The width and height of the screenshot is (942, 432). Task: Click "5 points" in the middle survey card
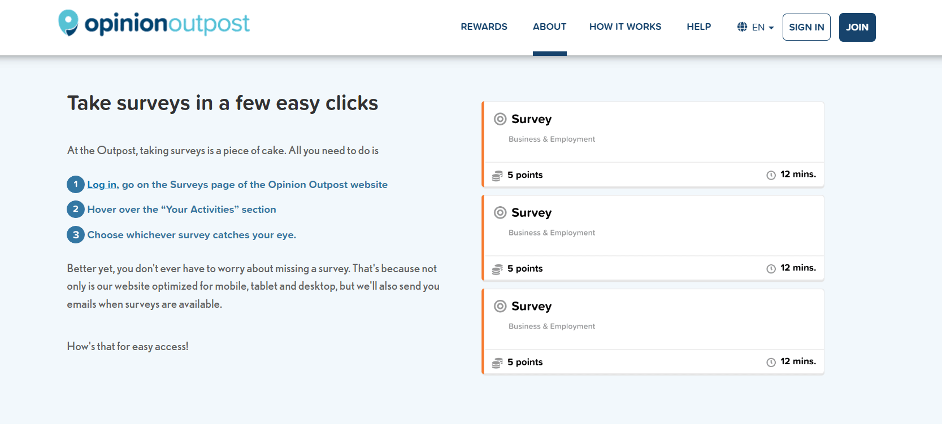coord(525,268)
